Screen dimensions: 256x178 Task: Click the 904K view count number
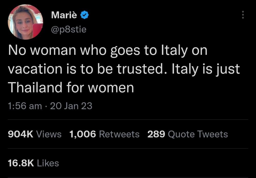[21, 134]
